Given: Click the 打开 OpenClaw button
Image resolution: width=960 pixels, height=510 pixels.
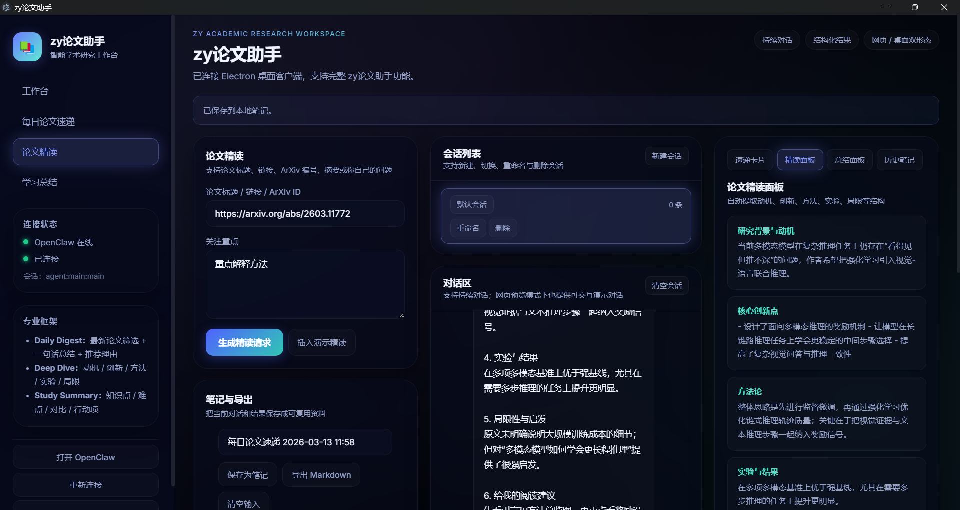Looking at the screenshot, I should click(x=86, y=457).
